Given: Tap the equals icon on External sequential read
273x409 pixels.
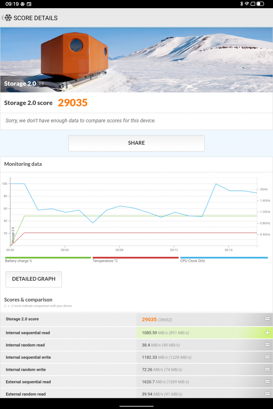Looking at the screenshot, I should point(267,382).
